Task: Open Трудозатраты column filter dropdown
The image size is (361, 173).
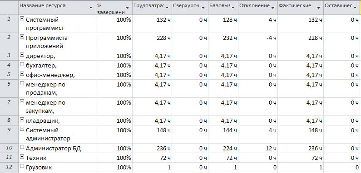Action: [x=167, y=8]
